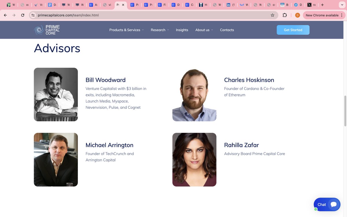
Task: Switch to the 'vi' globe tab
Action: pyautogui.click(x=108, y=5)
